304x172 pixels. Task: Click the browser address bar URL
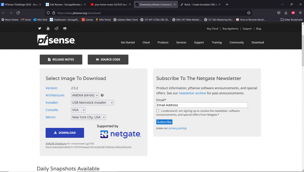point(79,13)
